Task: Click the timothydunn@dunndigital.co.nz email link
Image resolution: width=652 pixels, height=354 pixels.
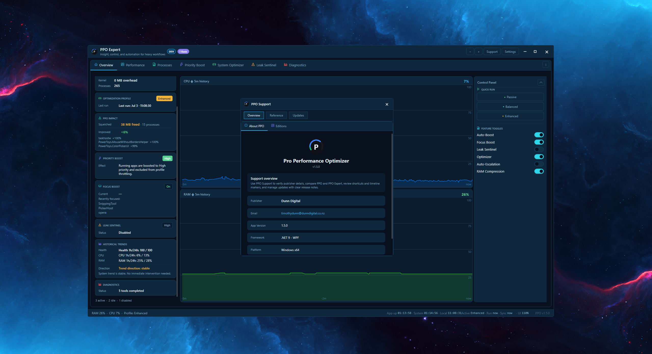Action: tap(303, 214)
